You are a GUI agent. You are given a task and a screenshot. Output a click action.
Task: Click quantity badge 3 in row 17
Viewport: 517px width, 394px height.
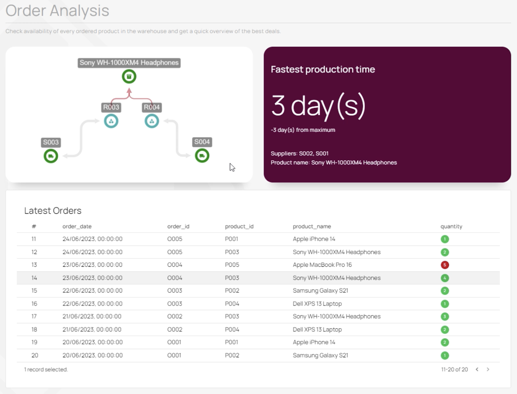point(445,316)
